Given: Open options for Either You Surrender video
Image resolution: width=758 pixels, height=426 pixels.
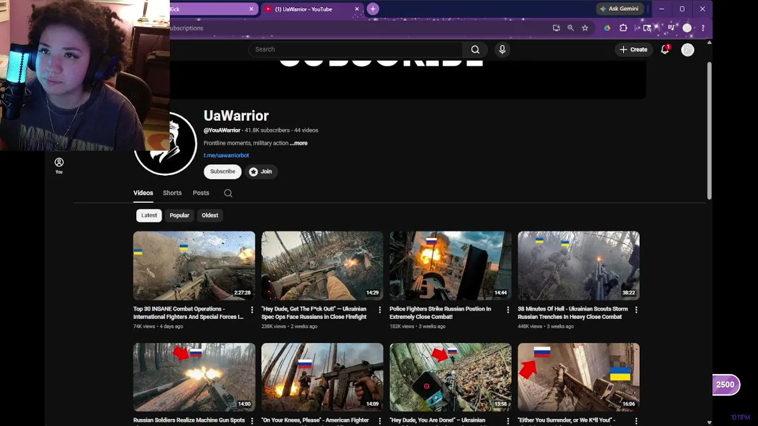Looking at the screenshot, I should point(636,421).
